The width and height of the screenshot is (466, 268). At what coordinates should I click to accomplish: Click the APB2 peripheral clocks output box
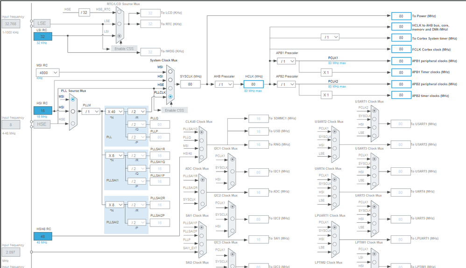coord(401,84)
